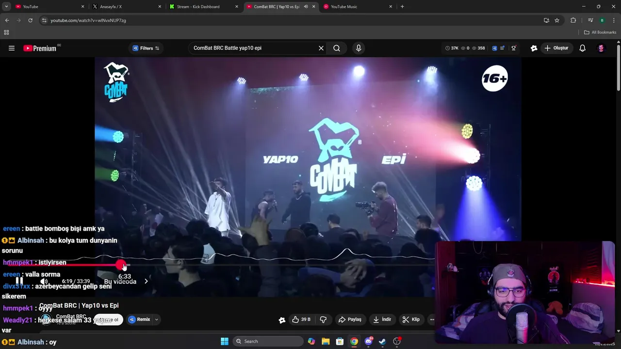
Task: Click the sparkle icon left of like button
Action: [x=282, y=320]
